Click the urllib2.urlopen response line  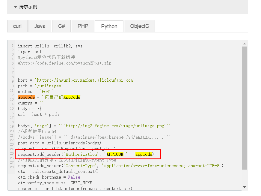point(75,188)
